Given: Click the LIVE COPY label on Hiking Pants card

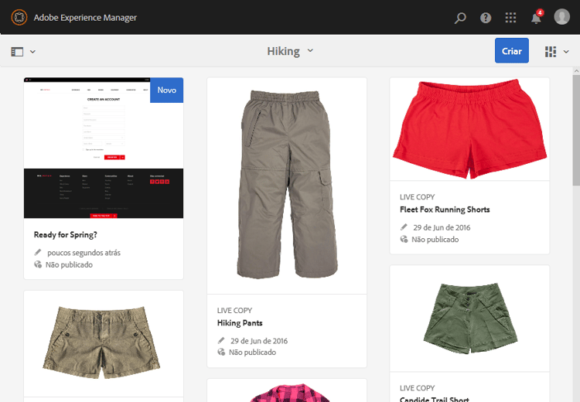Looking at the screenshot, I should pyautogui.click(x=234, y=311).
